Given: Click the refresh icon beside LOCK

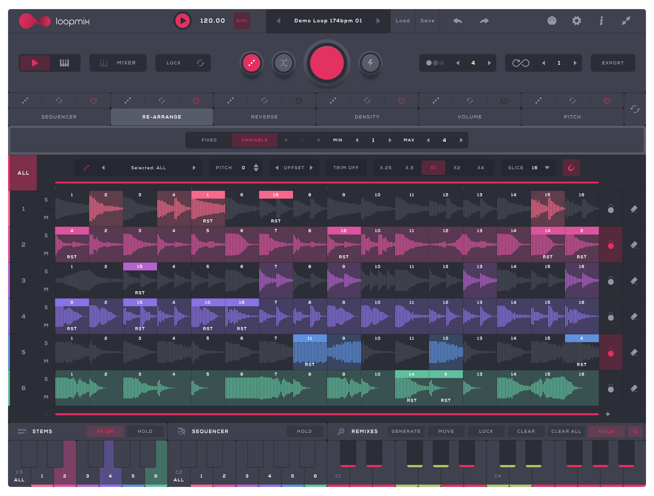Looking at the screenshot, I should pyautogui.click(x=201, y=63).
